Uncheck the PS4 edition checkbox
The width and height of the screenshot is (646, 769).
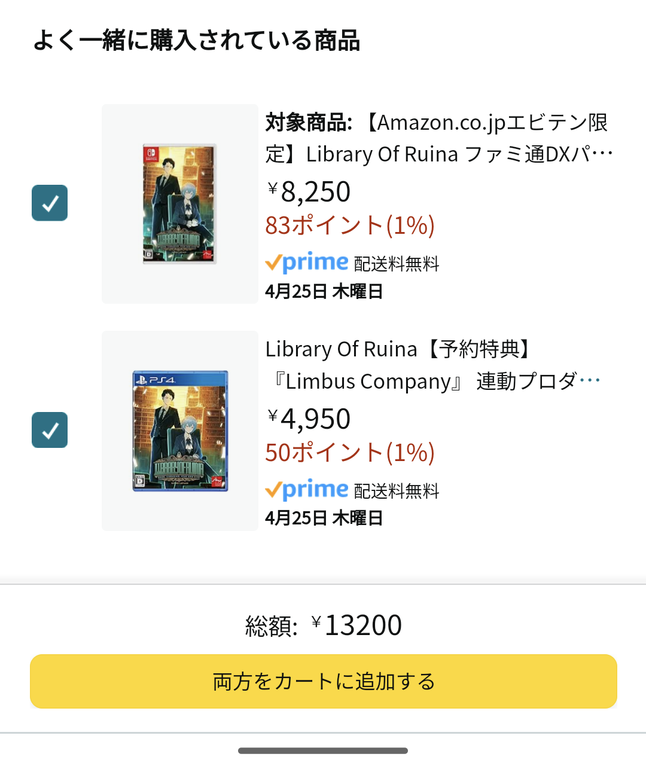click(50, 430)
